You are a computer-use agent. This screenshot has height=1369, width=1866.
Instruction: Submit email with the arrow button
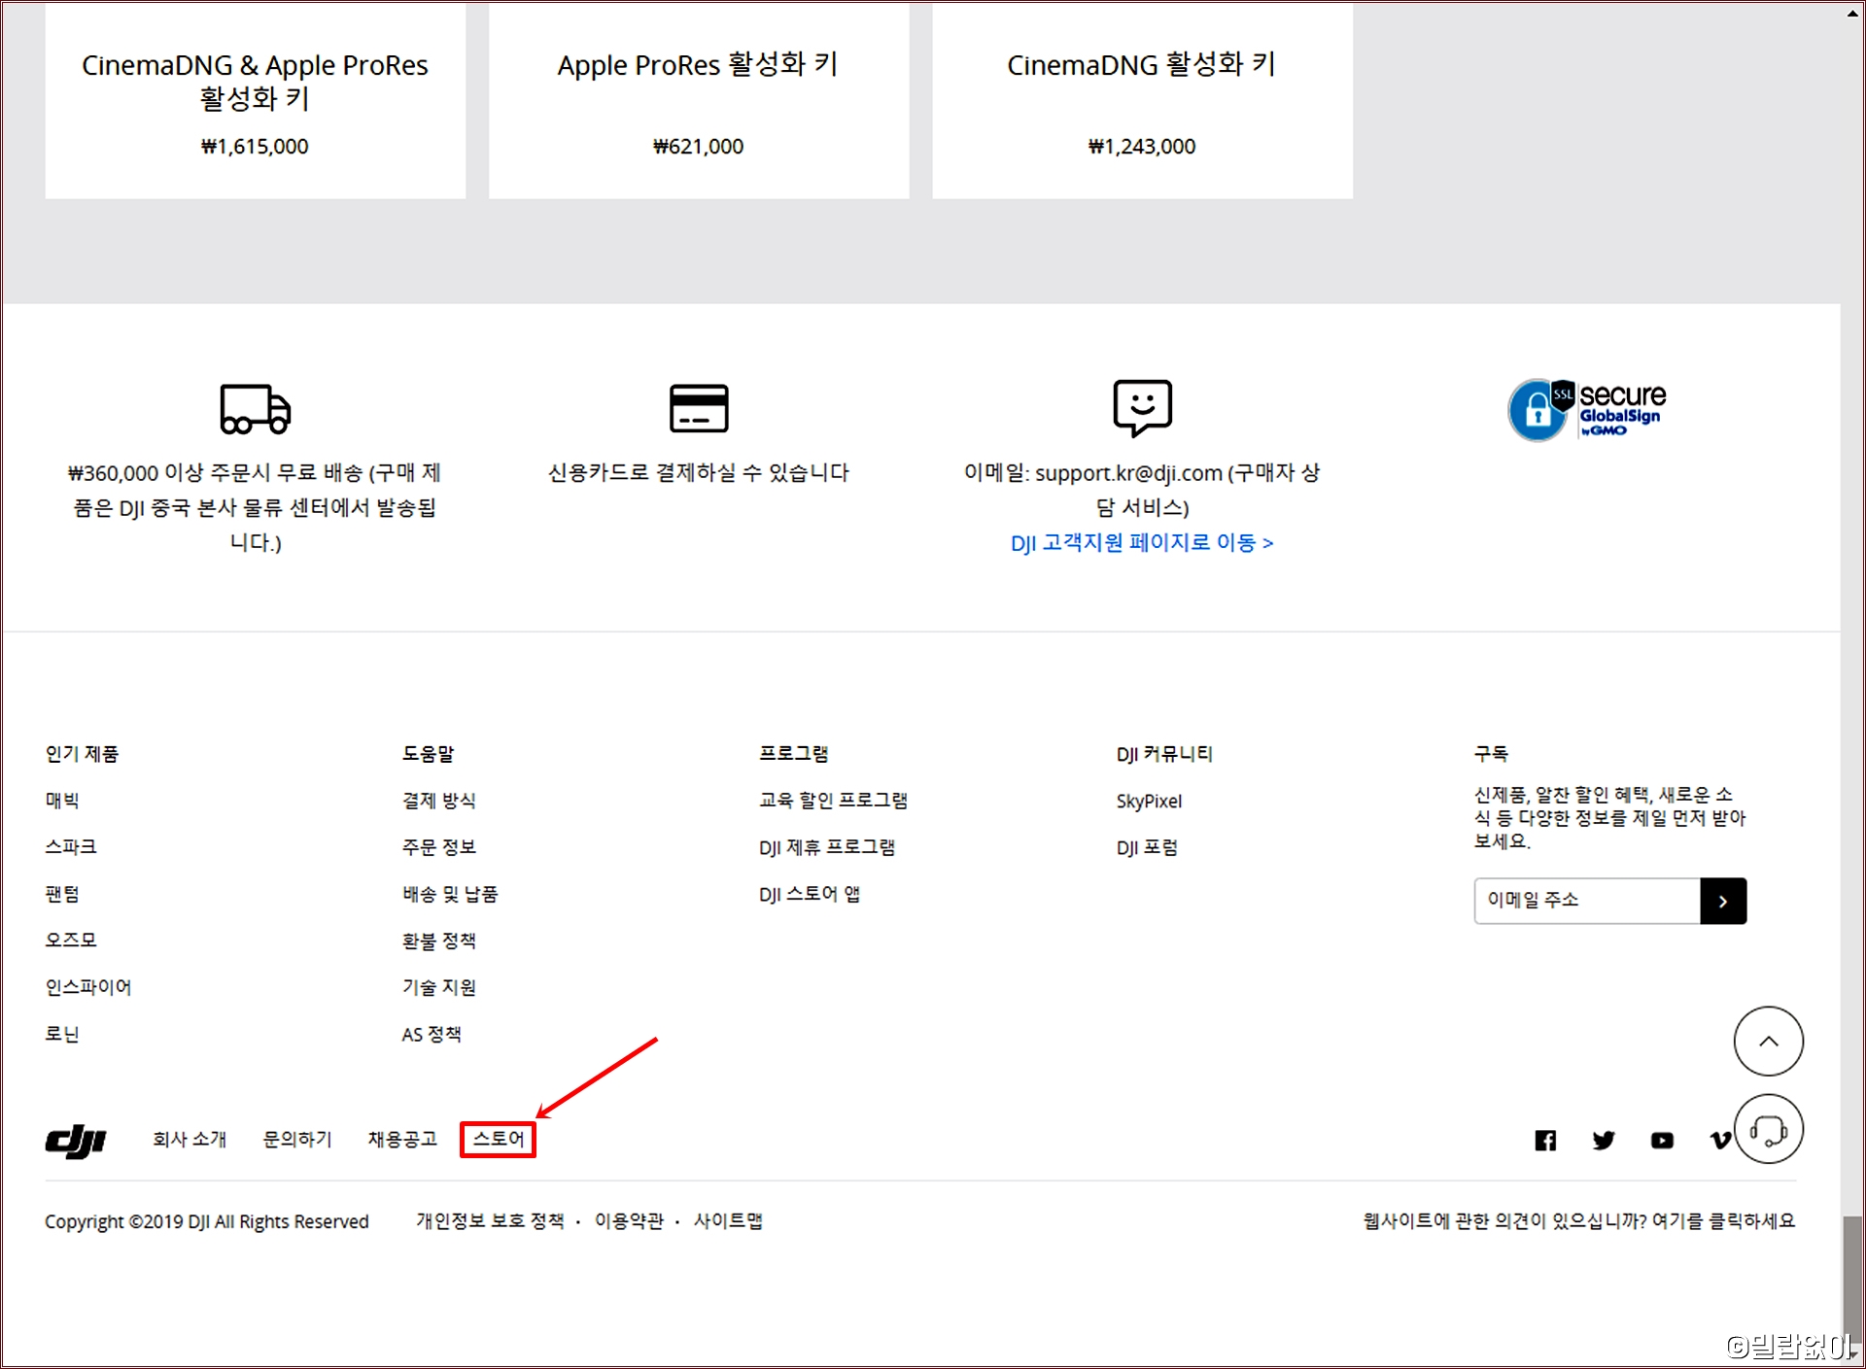coord(1722,901)
